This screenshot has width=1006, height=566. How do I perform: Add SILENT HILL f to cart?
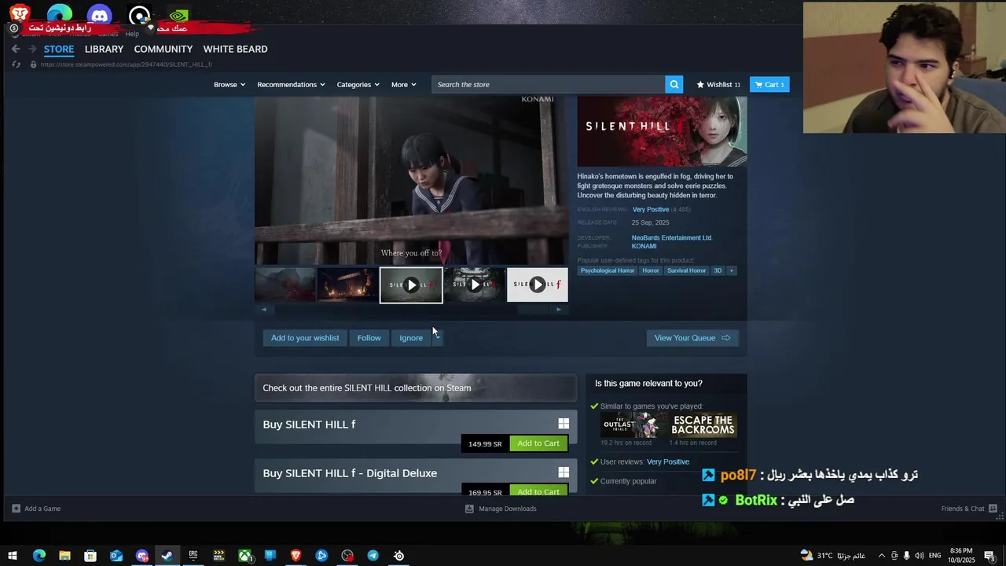pyautogui.click(x=538, y=443)
